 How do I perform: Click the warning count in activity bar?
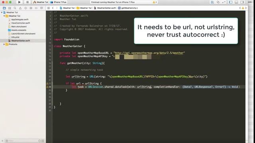(x=155, y=2)
